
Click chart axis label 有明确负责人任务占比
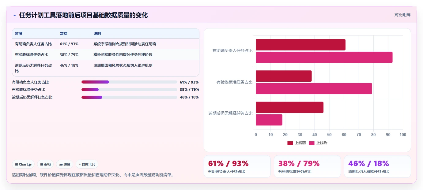coord(232,51)
